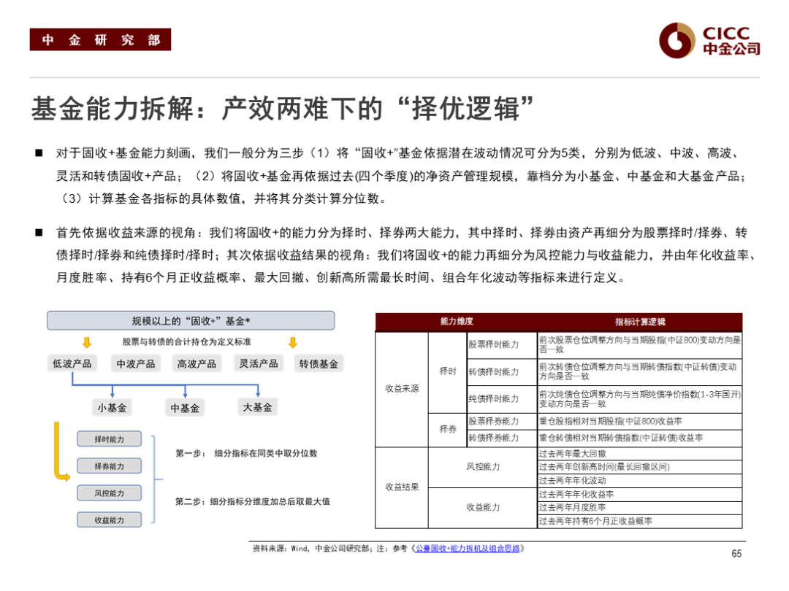The height and width of the screenshot is (591, 789).
Task: Select the 灵活产品 box
Action: [258, 363]
